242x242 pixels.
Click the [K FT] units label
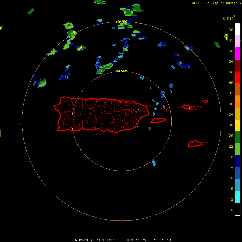227,19
